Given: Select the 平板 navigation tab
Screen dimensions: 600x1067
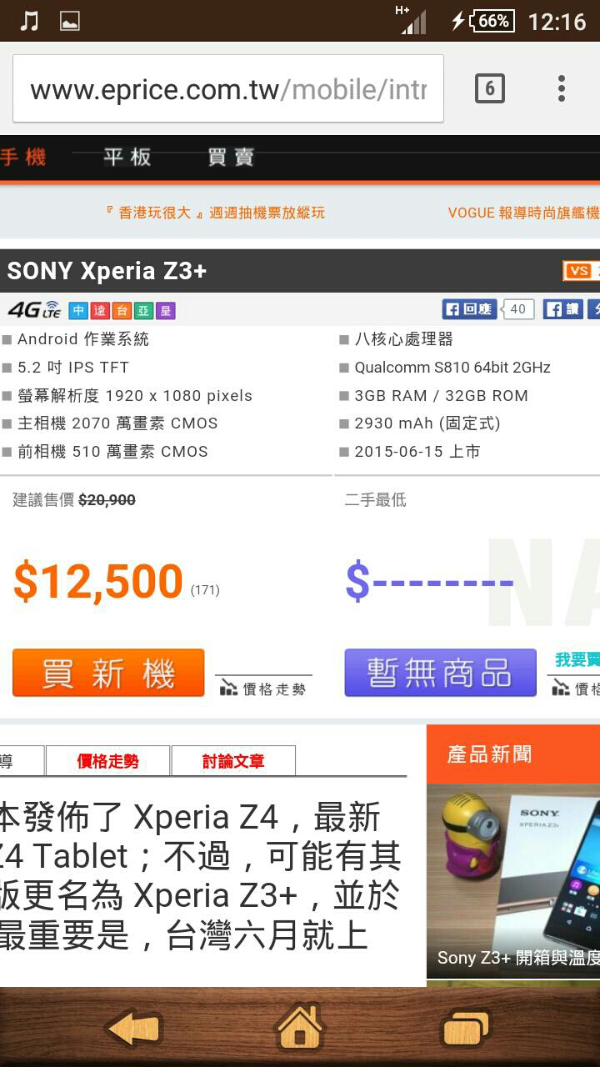Looking at the screenshot, I should point(127,157).
